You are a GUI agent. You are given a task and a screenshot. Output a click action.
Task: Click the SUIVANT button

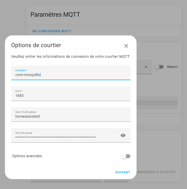click(122, 172)
